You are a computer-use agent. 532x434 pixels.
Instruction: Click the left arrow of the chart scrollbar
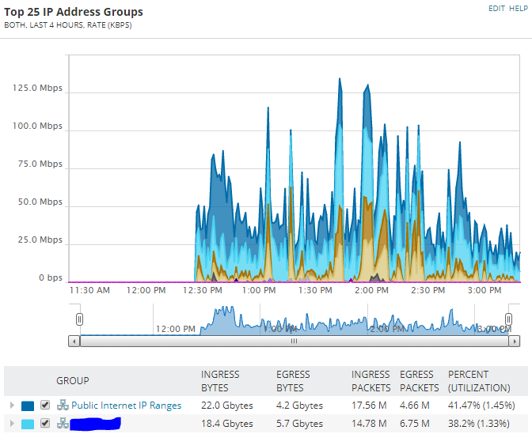74,341
